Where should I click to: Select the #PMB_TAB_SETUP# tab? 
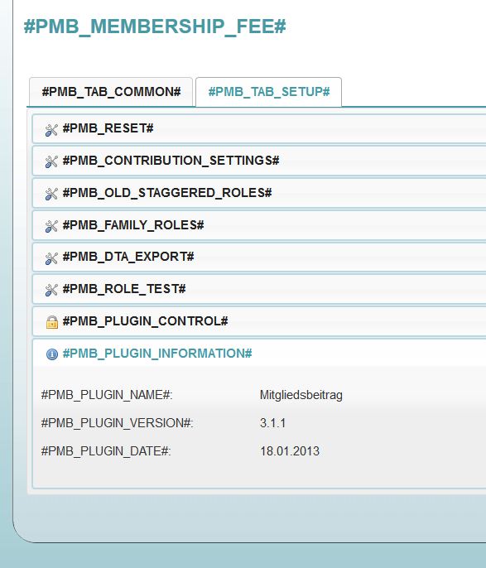tap(269, 92)
